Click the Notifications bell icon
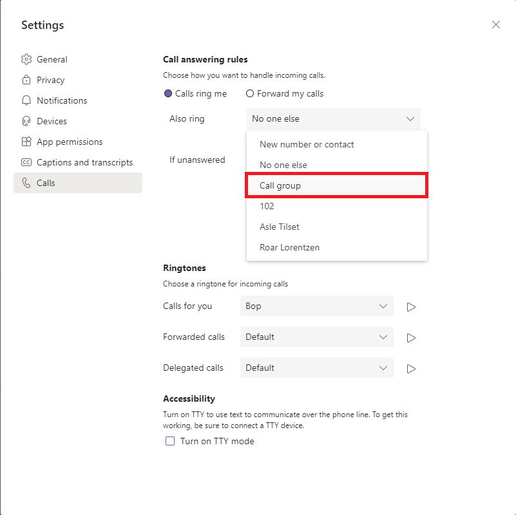The height and width of the screenshot is (515, 516). (26, 100)
